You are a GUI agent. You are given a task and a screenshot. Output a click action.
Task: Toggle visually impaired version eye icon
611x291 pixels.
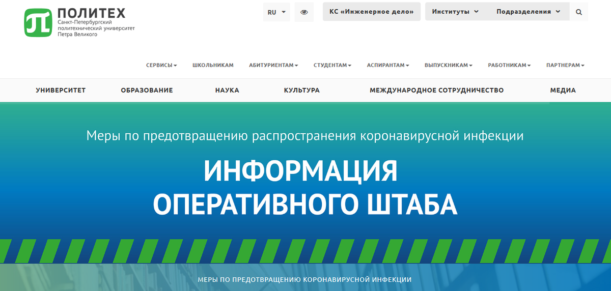point(304,12)
